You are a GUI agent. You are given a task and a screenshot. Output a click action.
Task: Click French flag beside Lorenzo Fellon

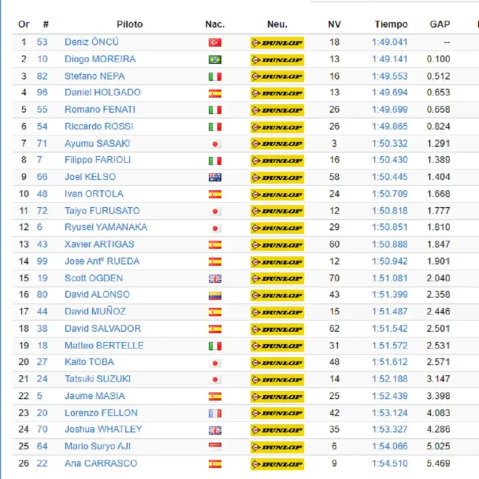(214, 413)
